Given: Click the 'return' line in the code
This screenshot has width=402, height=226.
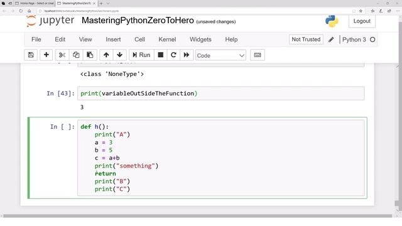Looking at the screenshot, I should (106, 174).
